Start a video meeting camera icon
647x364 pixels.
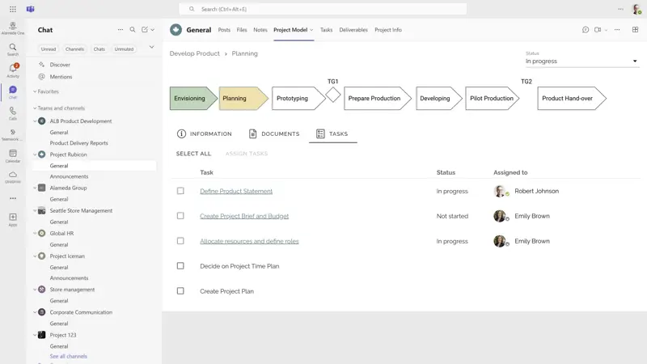pyautogui.click(x=598, y=30)
